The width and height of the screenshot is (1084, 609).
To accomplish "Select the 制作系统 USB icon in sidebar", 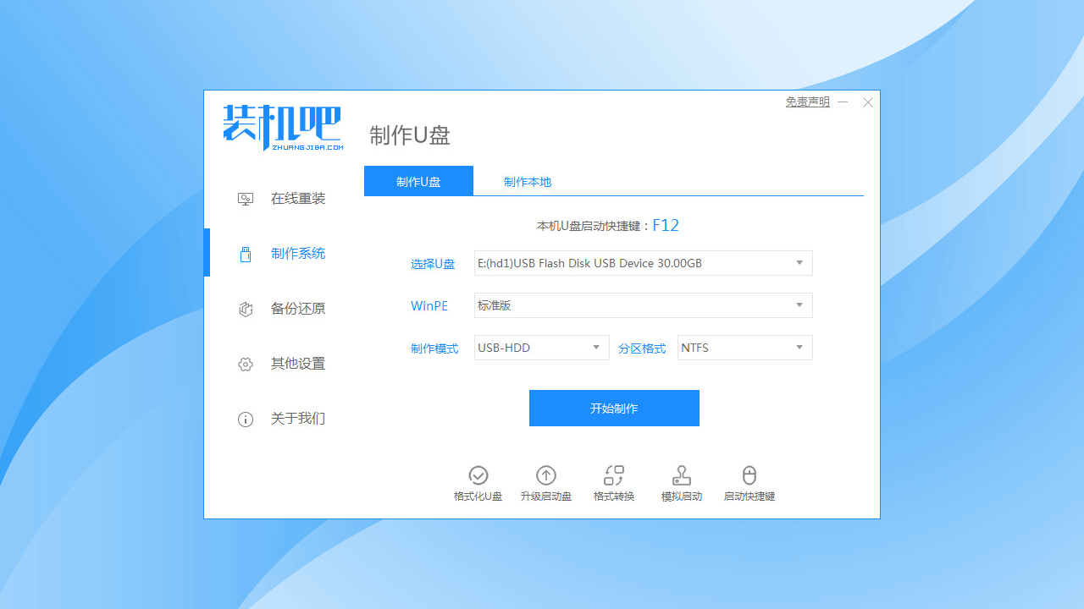I will tap(246, 254).
